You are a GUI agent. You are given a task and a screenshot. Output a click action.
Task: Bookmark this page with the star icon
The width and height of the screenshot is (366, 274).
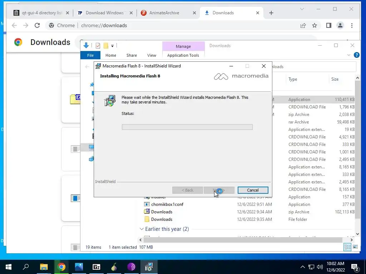[x=315, y=25]
